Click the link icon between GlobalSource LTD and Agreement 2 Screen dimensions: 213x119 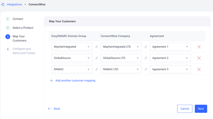(146, 58)
